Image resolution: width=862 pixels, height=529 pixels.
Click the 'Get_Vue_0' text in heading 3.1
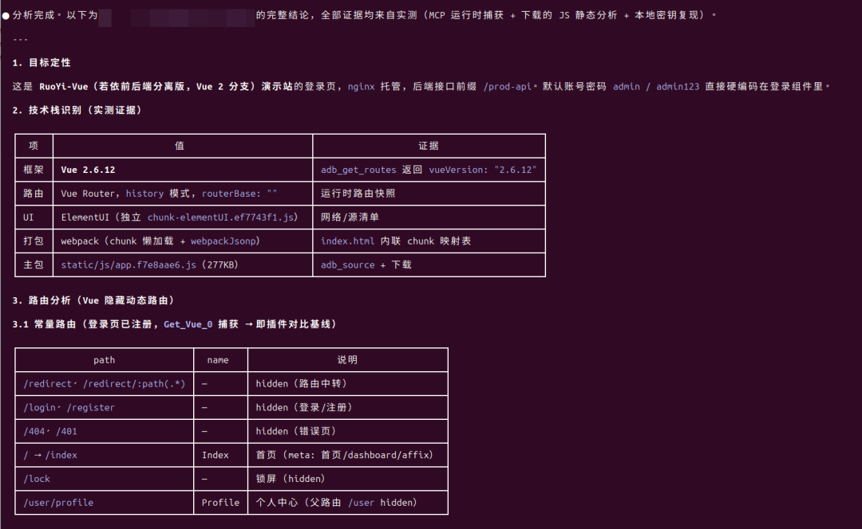point(188,324)
